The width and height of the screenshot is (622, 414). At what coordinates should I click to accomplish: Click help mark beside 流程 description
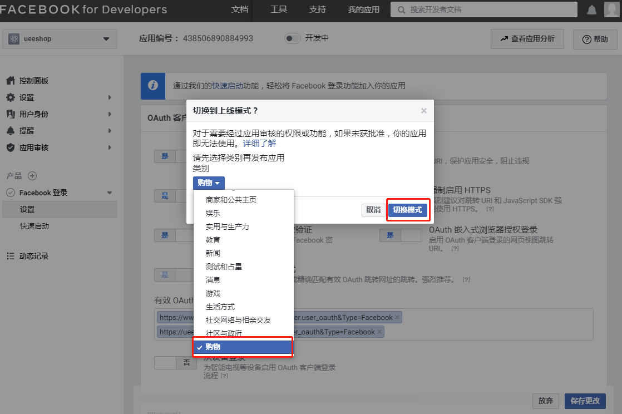click(224, 376)
